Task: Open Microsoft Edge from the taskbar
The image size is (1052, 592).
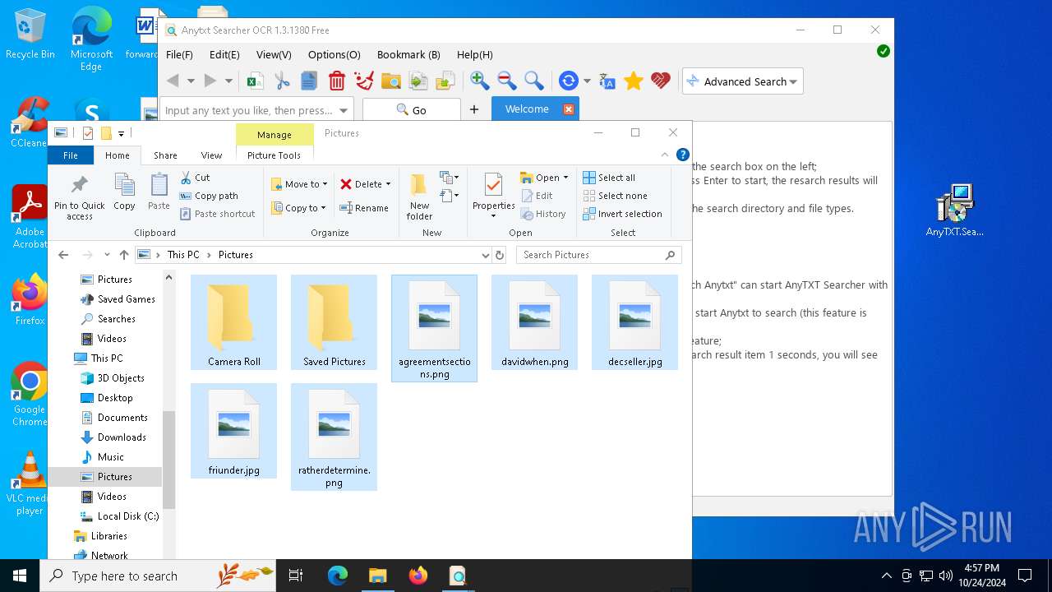Action: pyautogui.click(x=338, y=576)
